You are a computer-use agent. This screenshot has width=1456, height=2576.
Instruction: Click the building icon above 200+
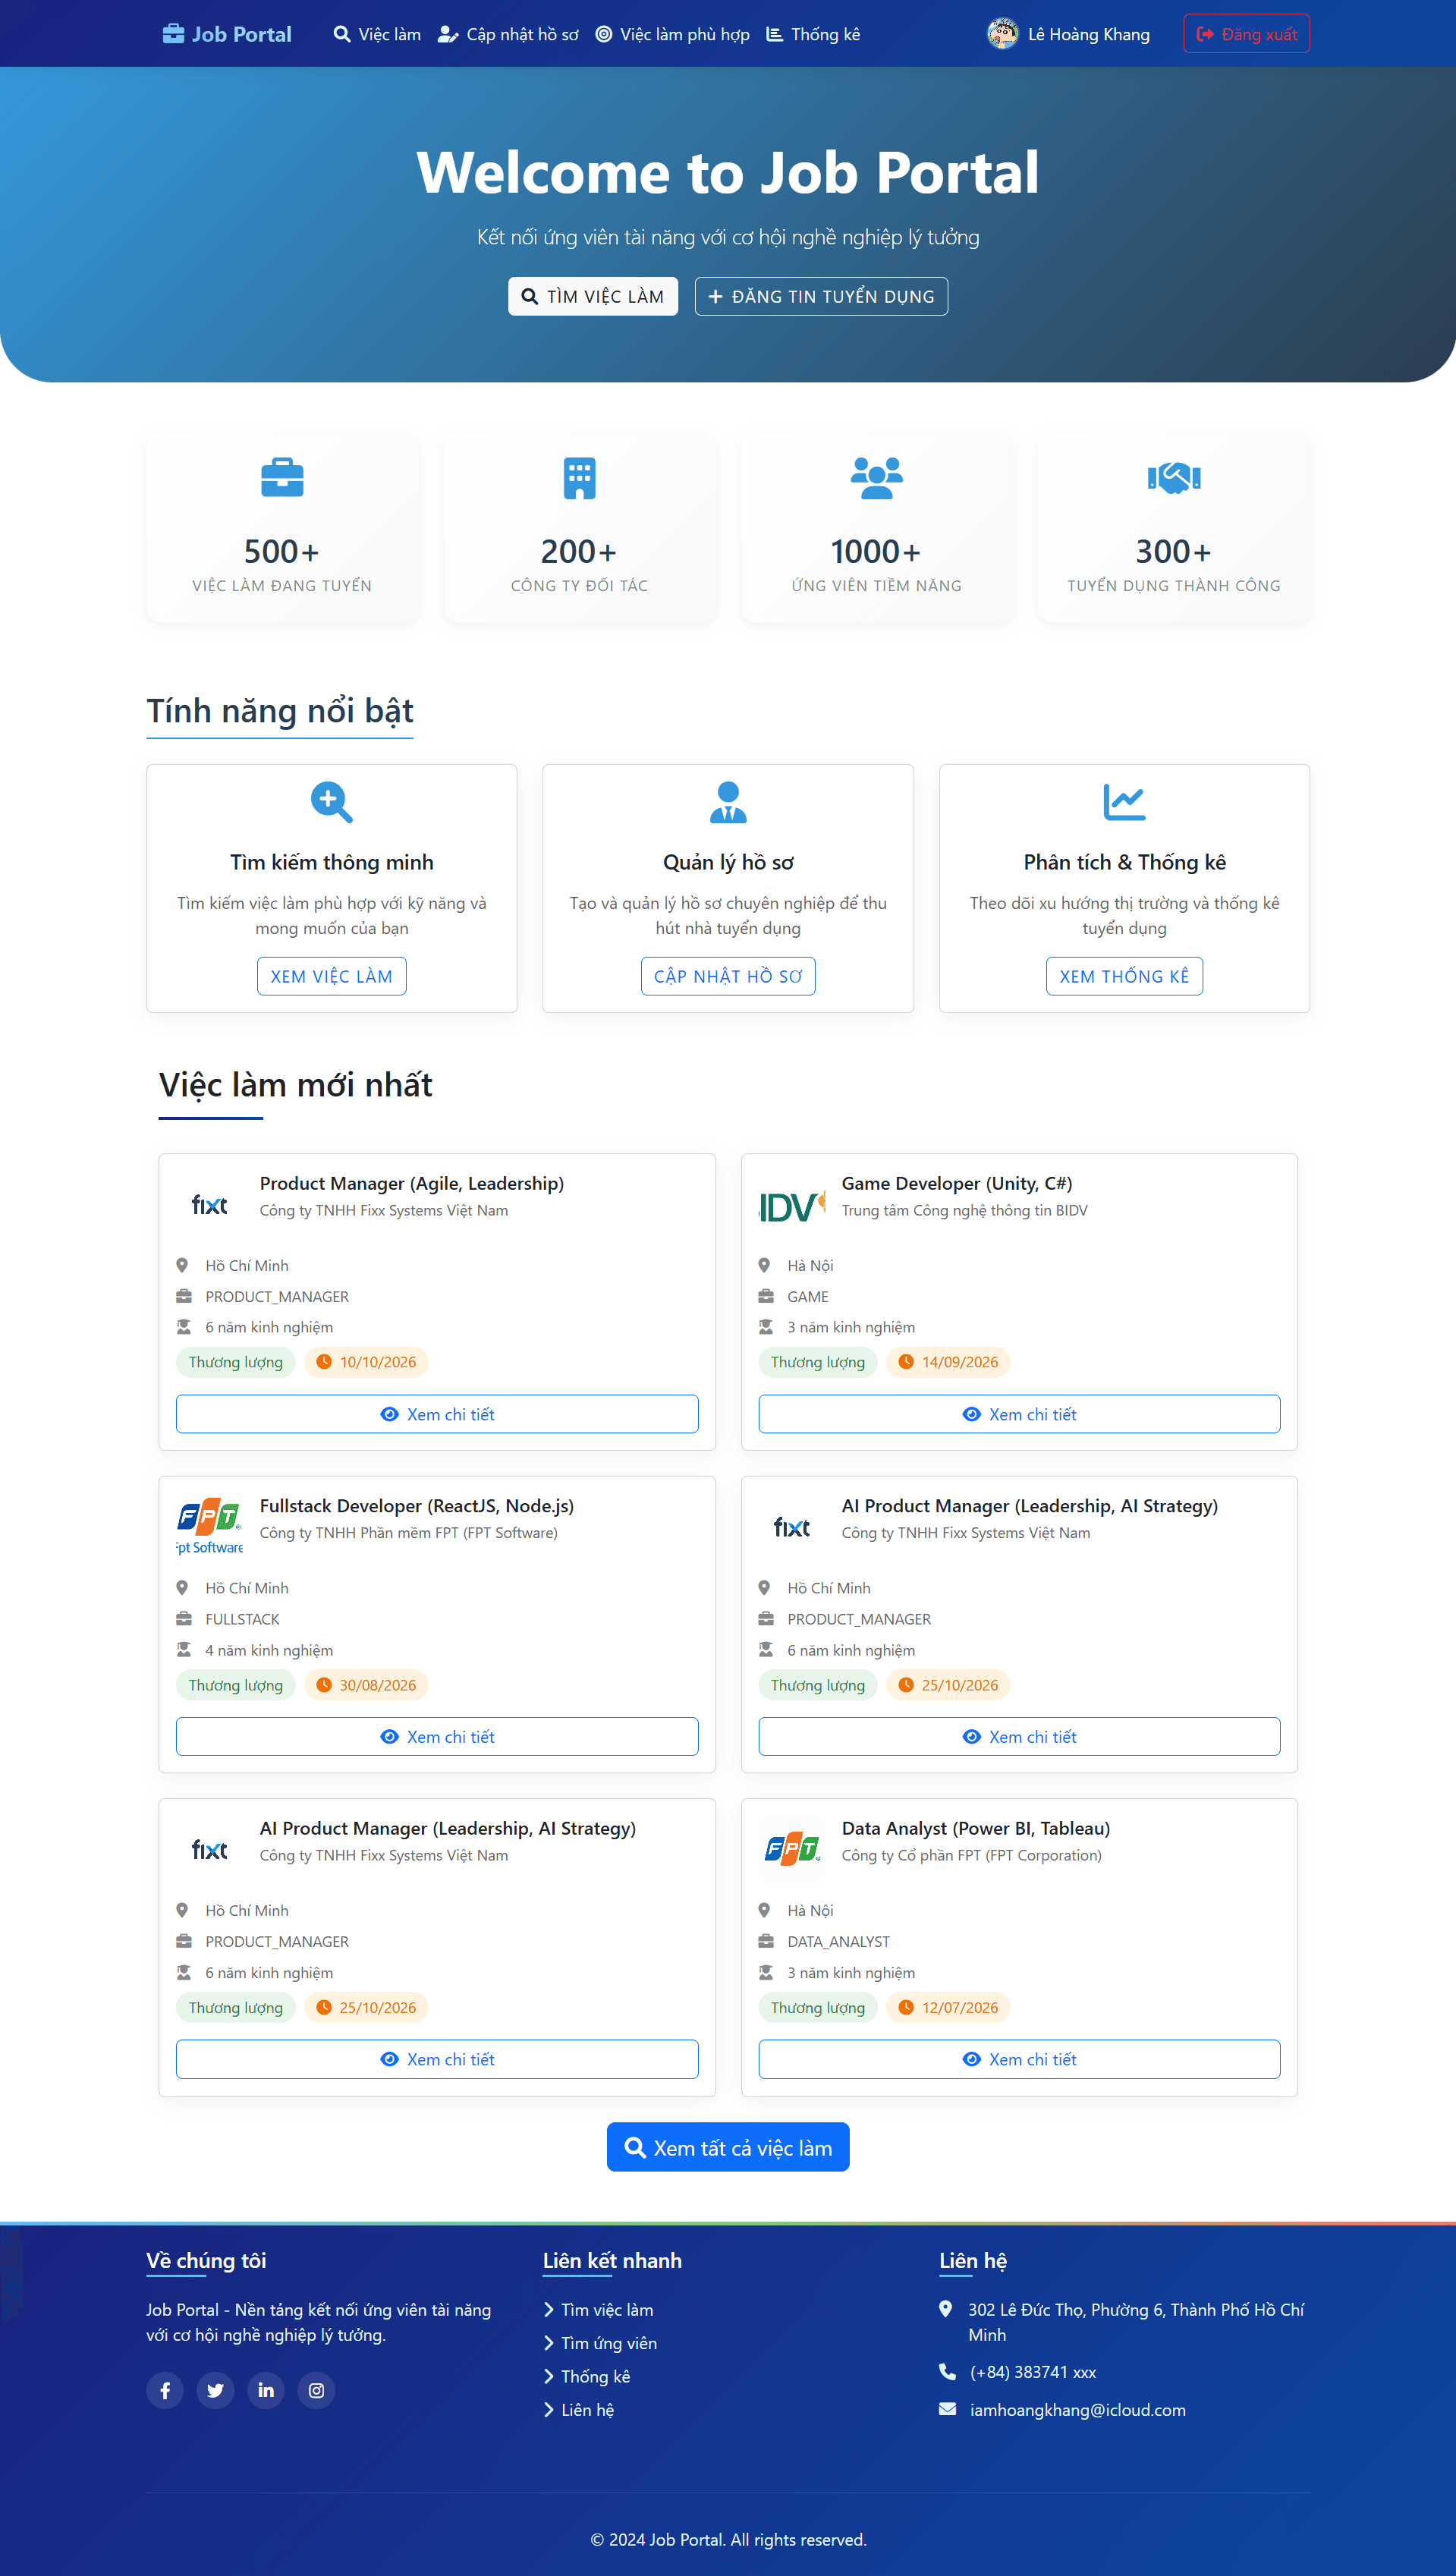pyautogui.click(x=579, y=477)
